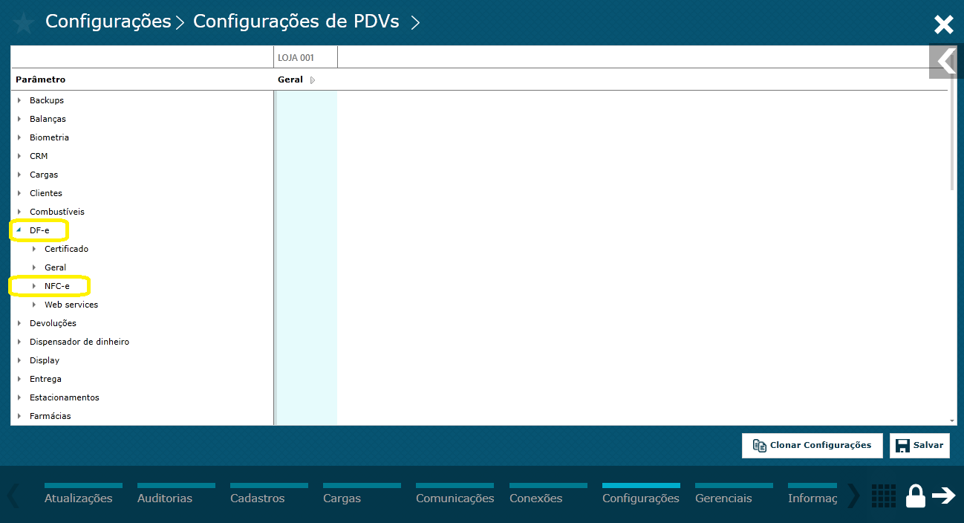This screenshot has height=523, width=964.
Task: Click the favorites star in the header
Action: [23, 22]
